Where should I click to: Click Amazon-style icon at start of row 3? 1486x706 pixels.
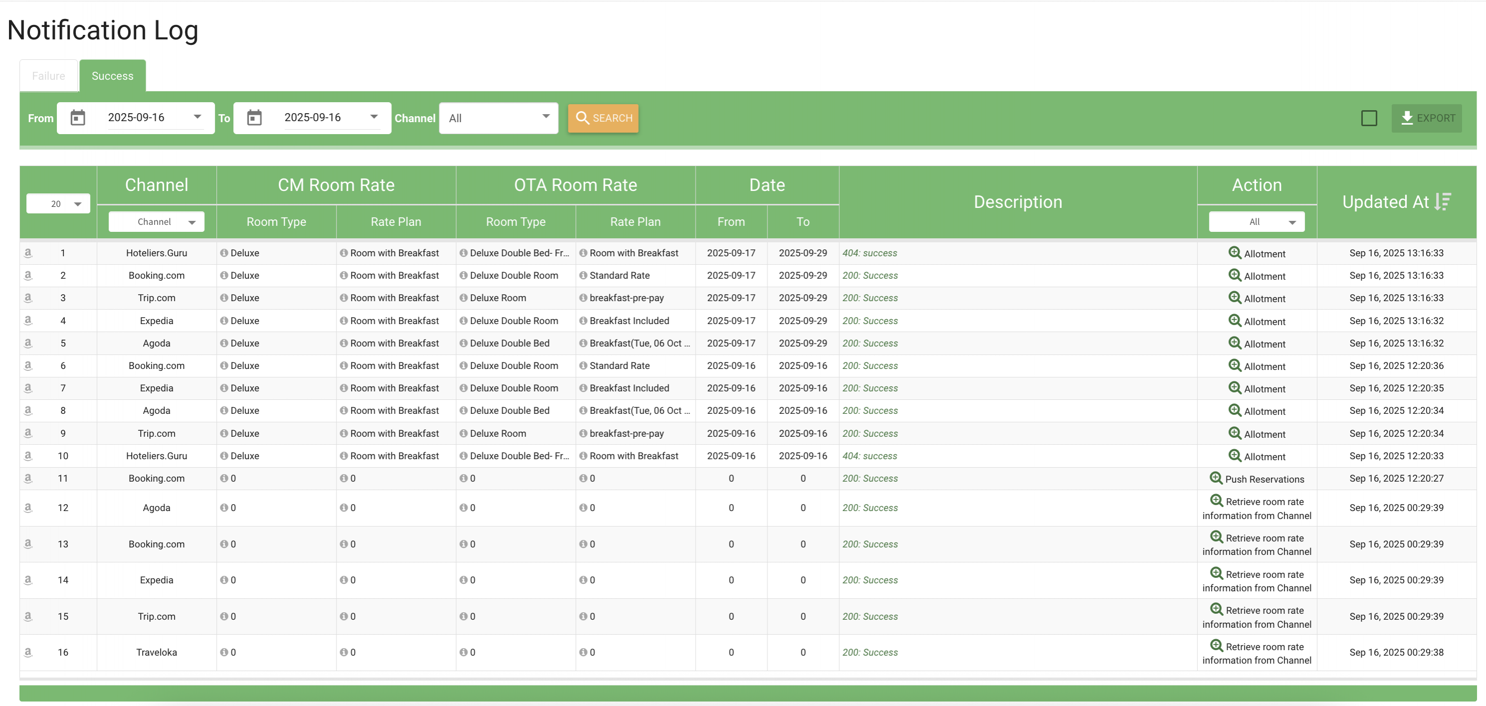pyautogui.click(x=28, y=298)
